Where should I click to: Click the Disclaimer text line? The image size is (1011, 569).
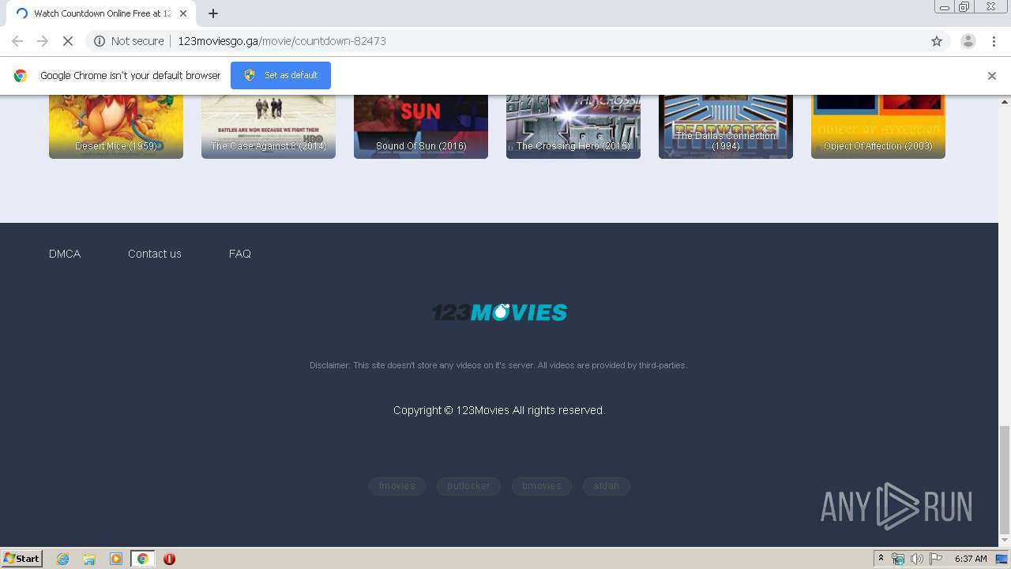click(x=498, y=365)
